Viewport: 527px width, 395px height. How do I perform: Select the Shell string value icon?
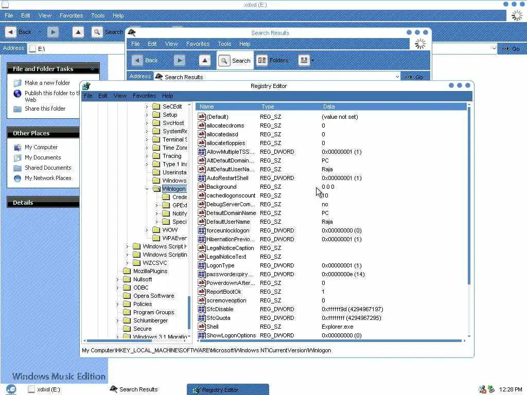[x=201, y=327]
